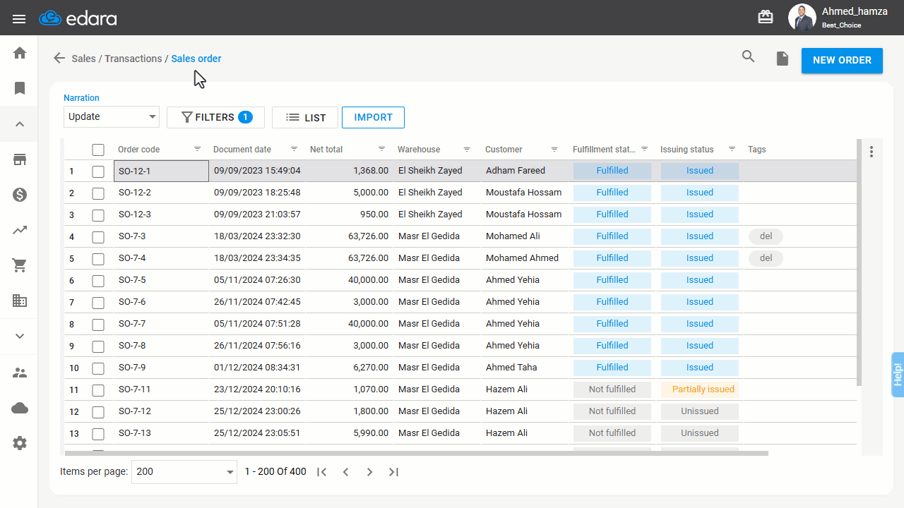Click the Help tab on right edge
Screen dimensions: 904x508
point(898,374)
